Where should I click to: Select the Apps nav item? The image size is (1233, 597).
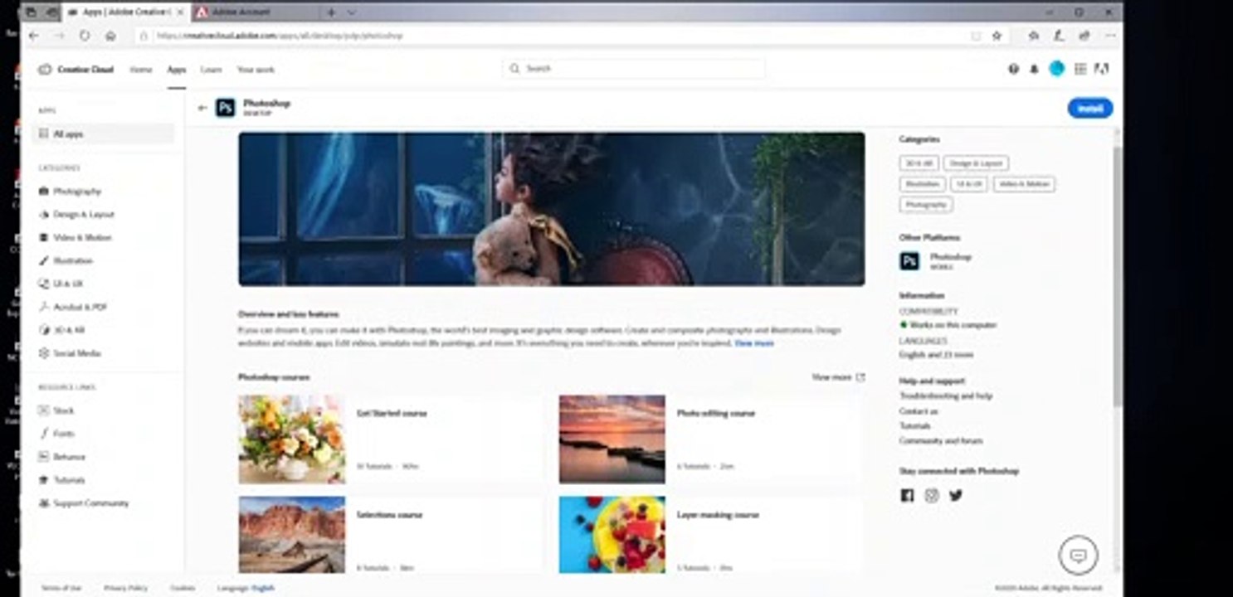(x=177, y=70)
